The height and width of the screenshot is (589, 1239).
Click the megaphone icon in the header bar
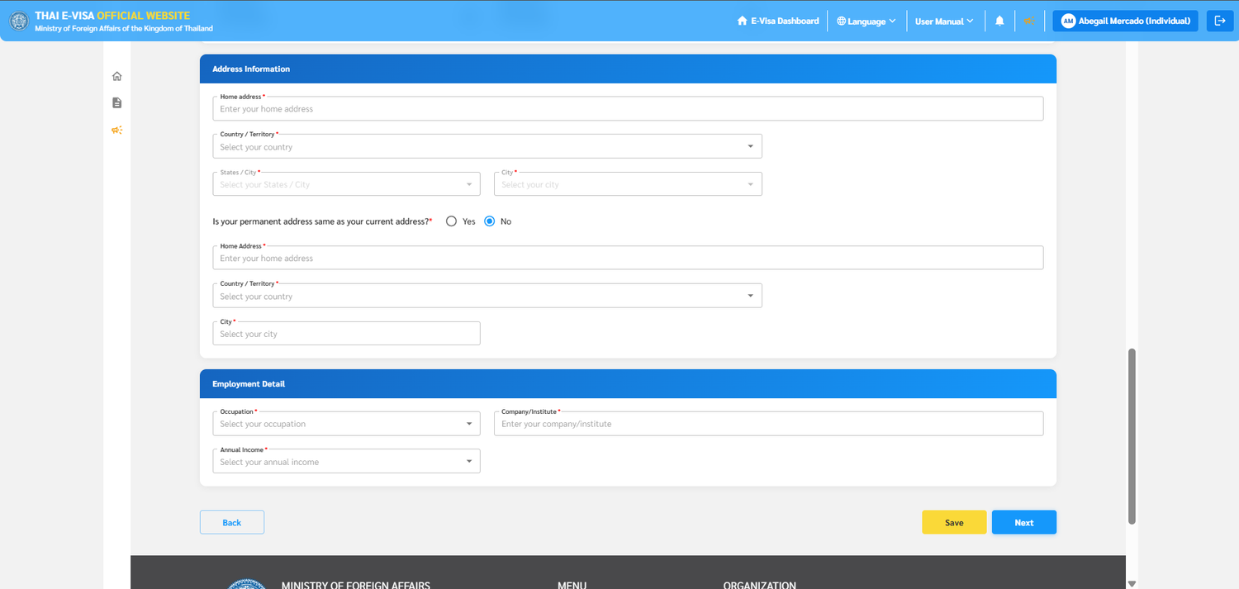(x=1029, y=21)
